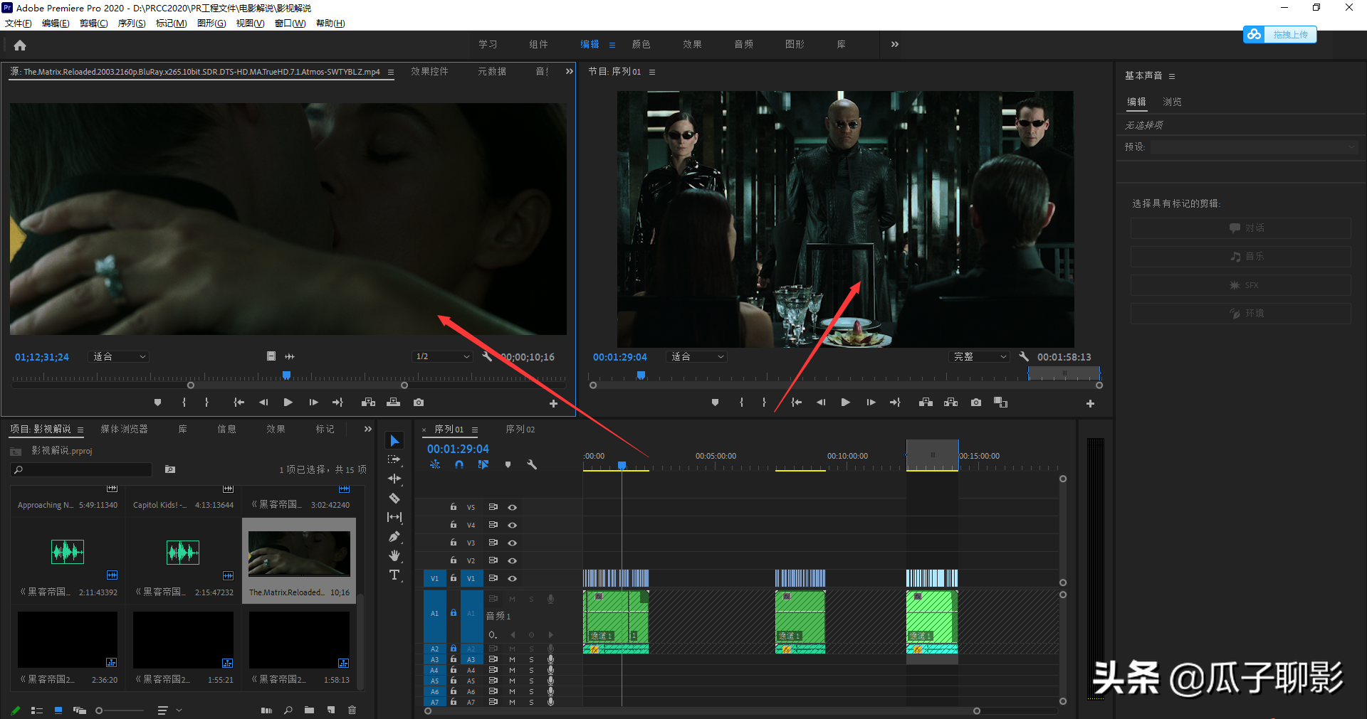Switch to 效果 workspace

[692, 44]
